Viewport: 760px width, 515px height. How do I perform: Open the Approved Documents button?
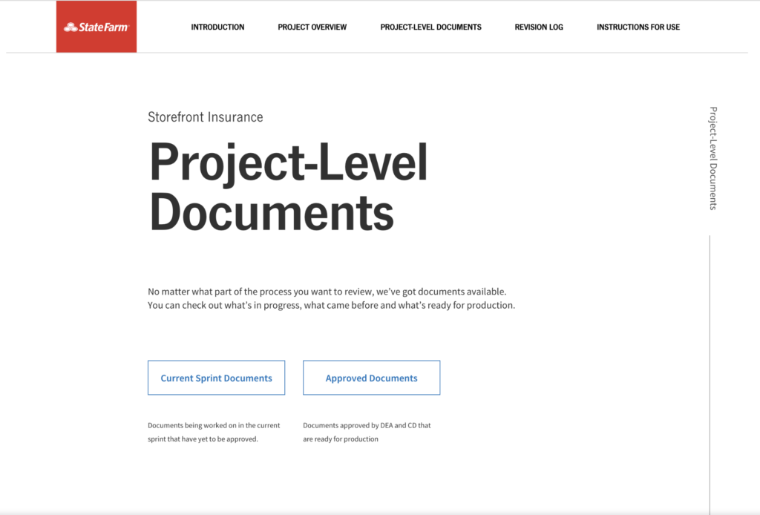[371, 378]
